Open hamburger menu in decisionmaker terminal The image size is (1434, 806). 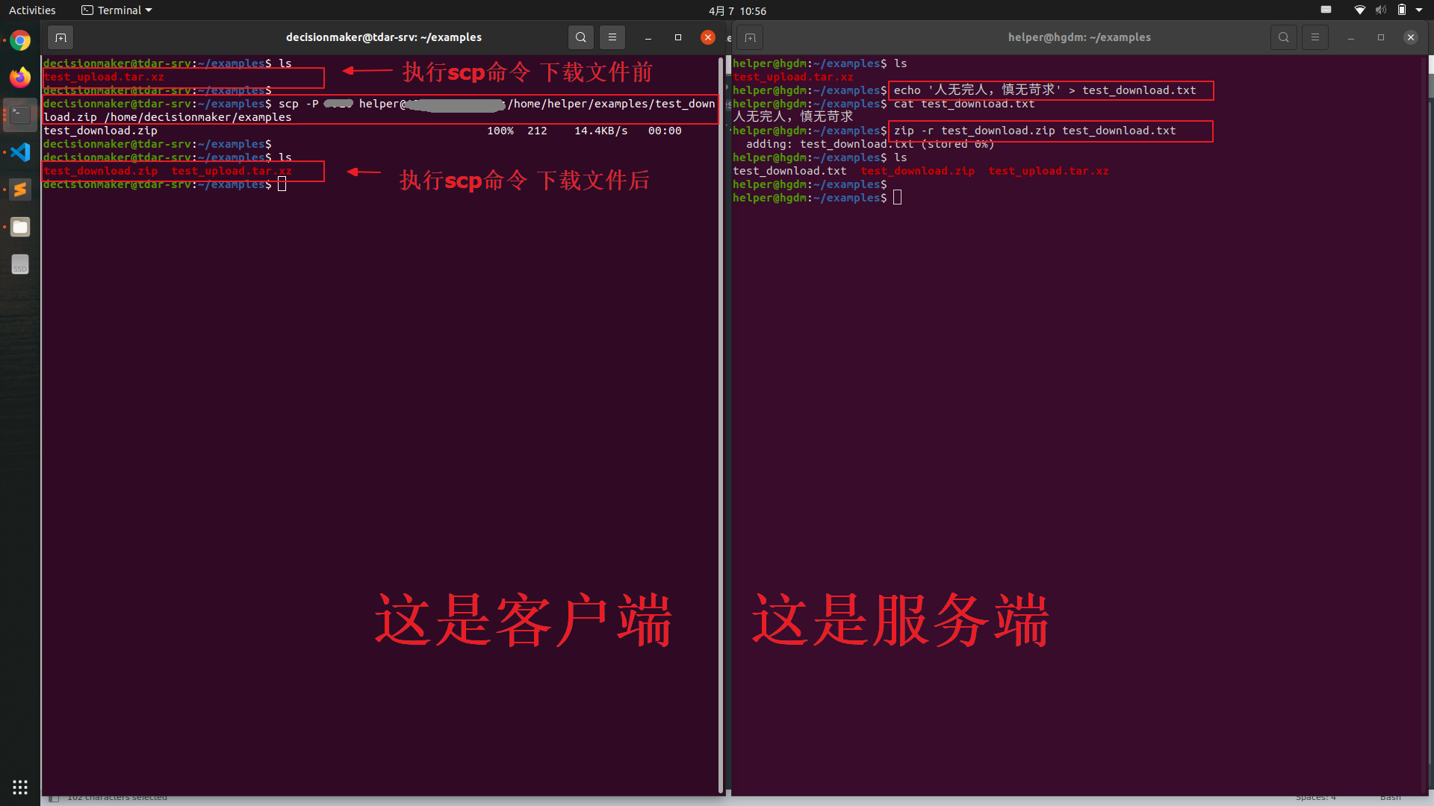[x=612, y=37]
